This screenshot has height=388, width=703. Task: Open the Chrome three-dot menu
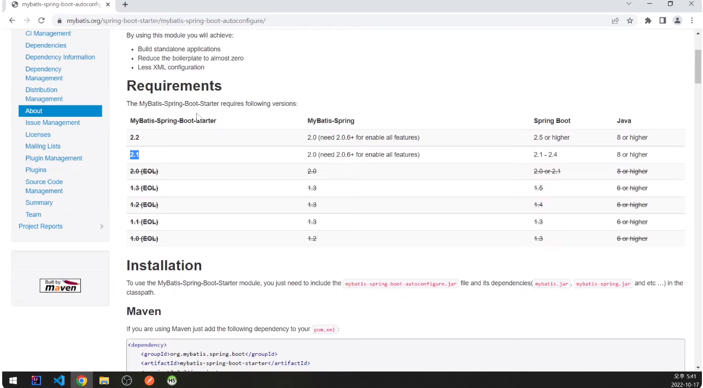tap(692, 21)
